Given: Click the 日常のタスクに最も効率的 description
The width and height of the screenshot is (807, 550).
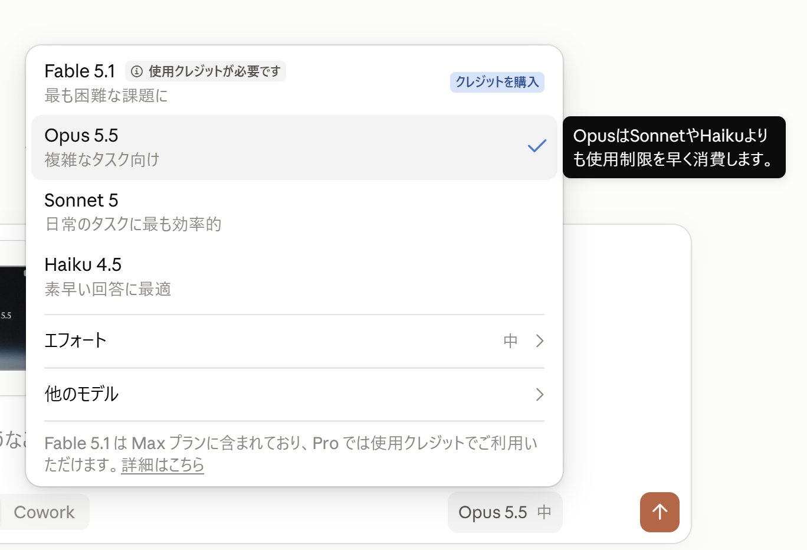Looking at the screenshot, I should coord(133,224).
